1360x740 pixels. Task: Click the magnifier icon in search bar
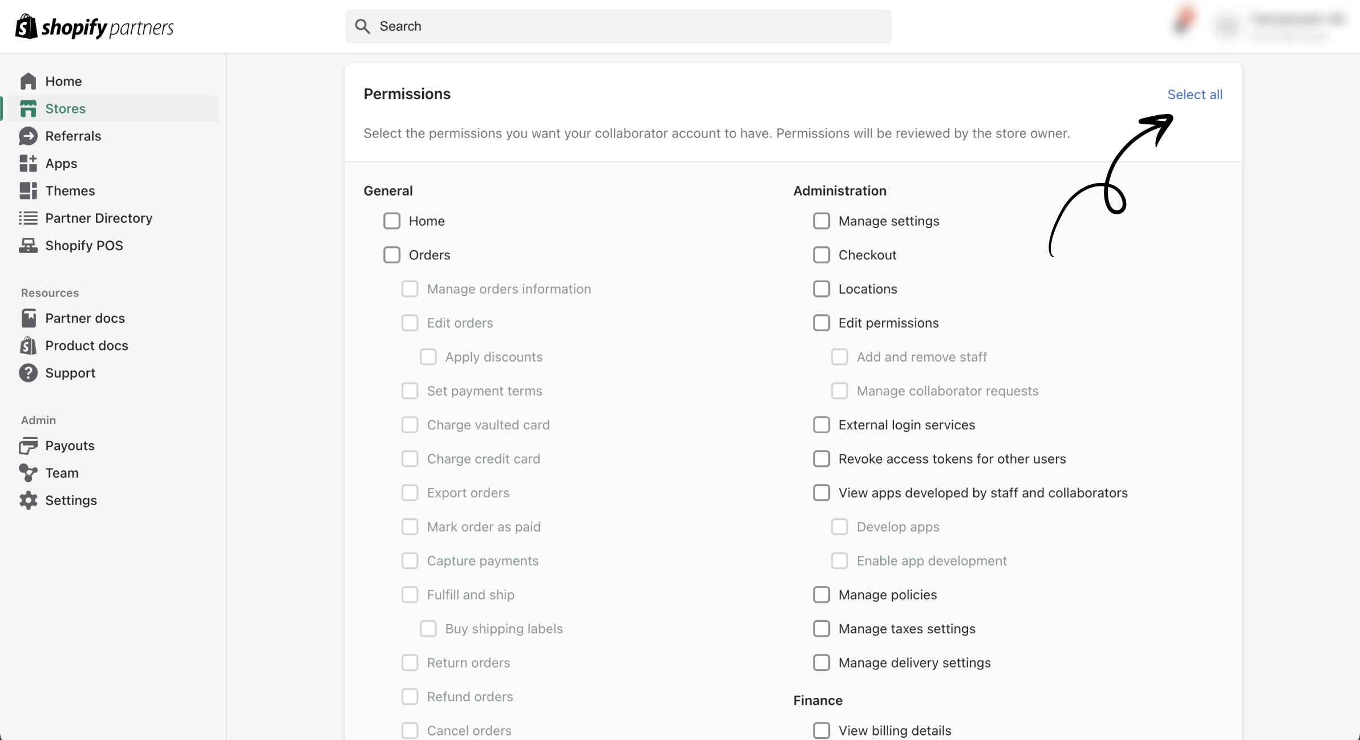point(362,26)
